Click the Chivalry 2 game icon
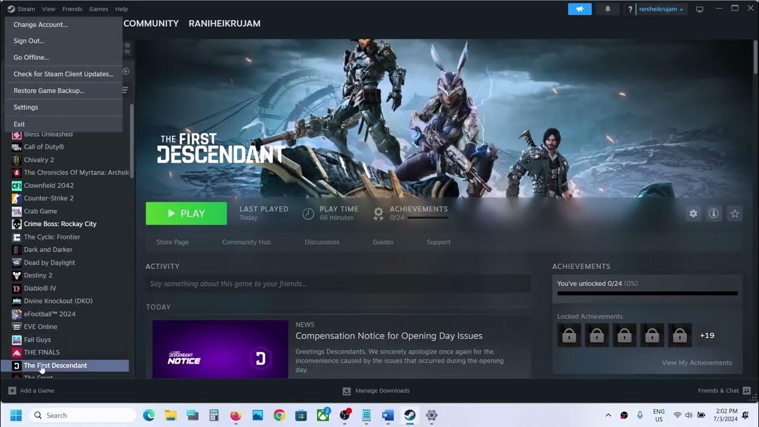The image size is (759, 427). (17, 160)
